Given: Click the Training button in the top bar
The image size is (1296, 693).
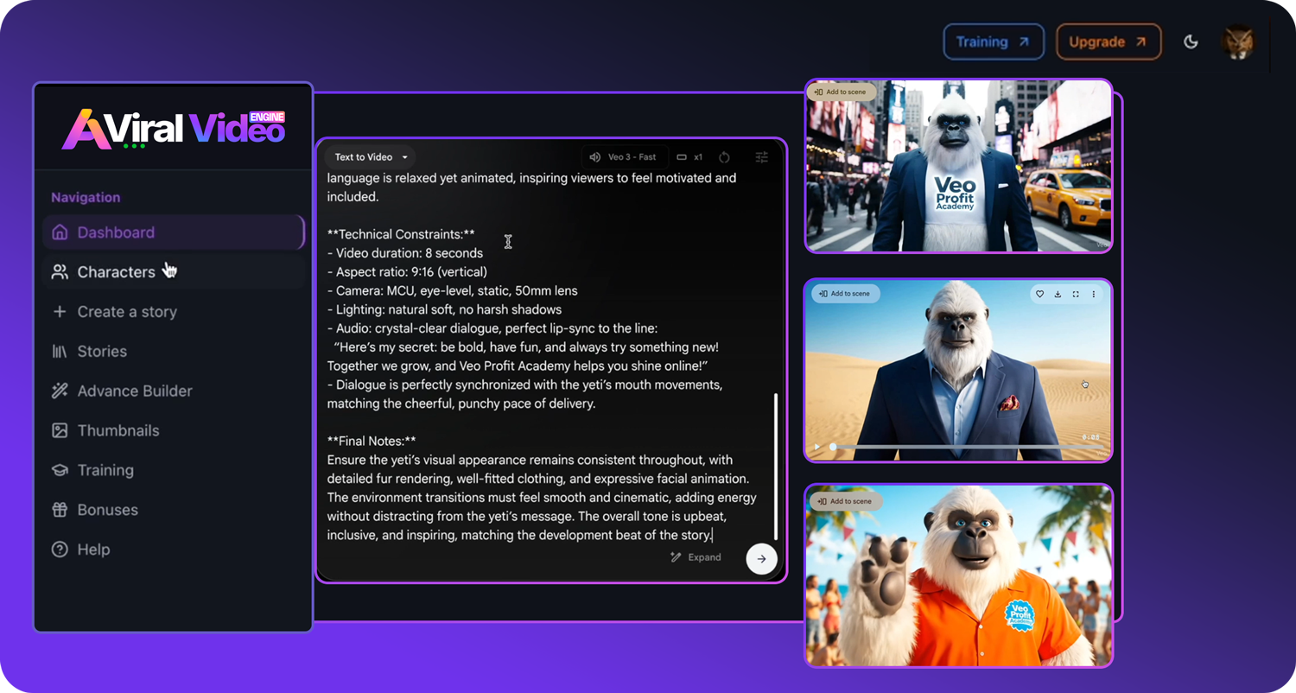Looking at the screenshot, I should pyautogui.click(x=993, y=41).
